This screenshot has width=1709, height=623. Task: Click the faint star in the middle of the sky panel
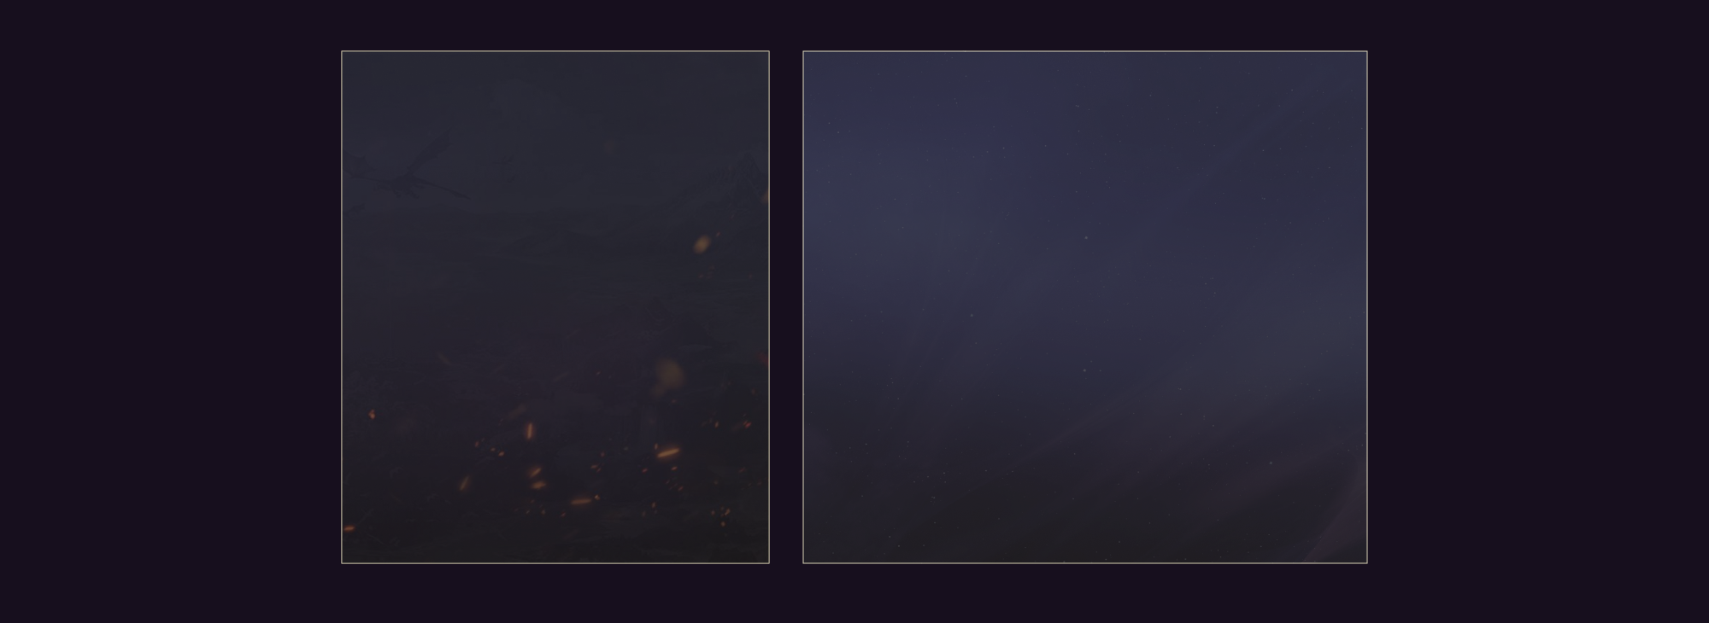click(1085, 370)
